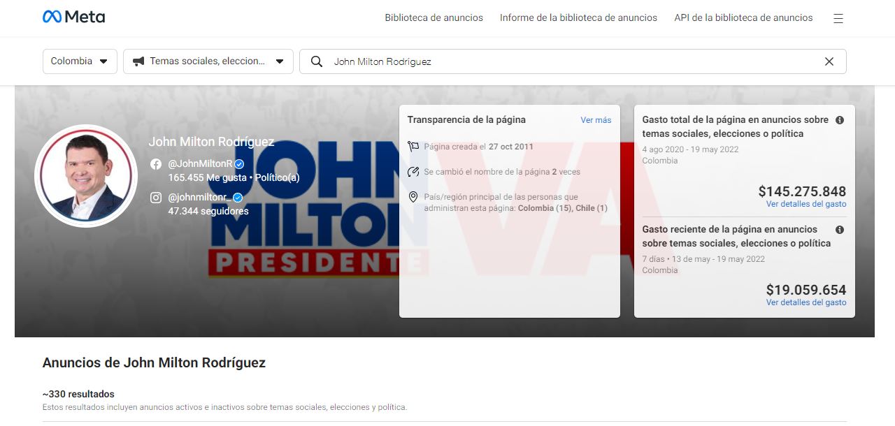
Task: Click the 4 ago 2020 - 19 may 2022 range
Action: pyautogui.click(x=691, y=149)
